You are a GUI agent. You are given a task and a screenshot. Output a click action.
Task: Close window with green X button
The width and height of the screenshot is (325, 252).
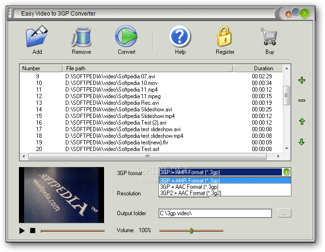pyautogui.click(x=305, y=13)
